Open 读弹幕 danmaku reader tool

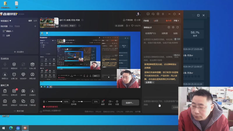[x=23, y=92]
